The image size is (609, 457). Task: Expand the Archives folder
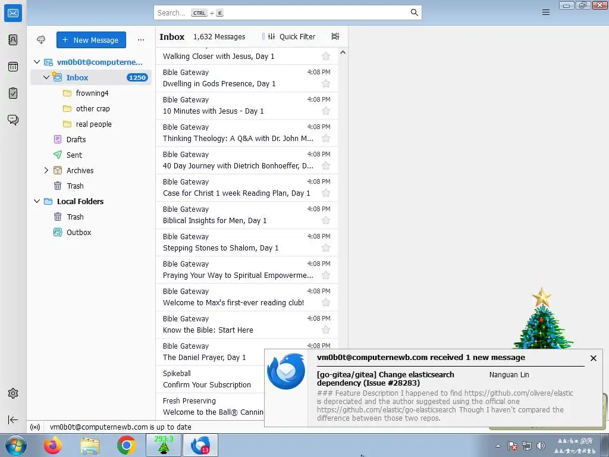pyautogui.click(x=46, y=170)
